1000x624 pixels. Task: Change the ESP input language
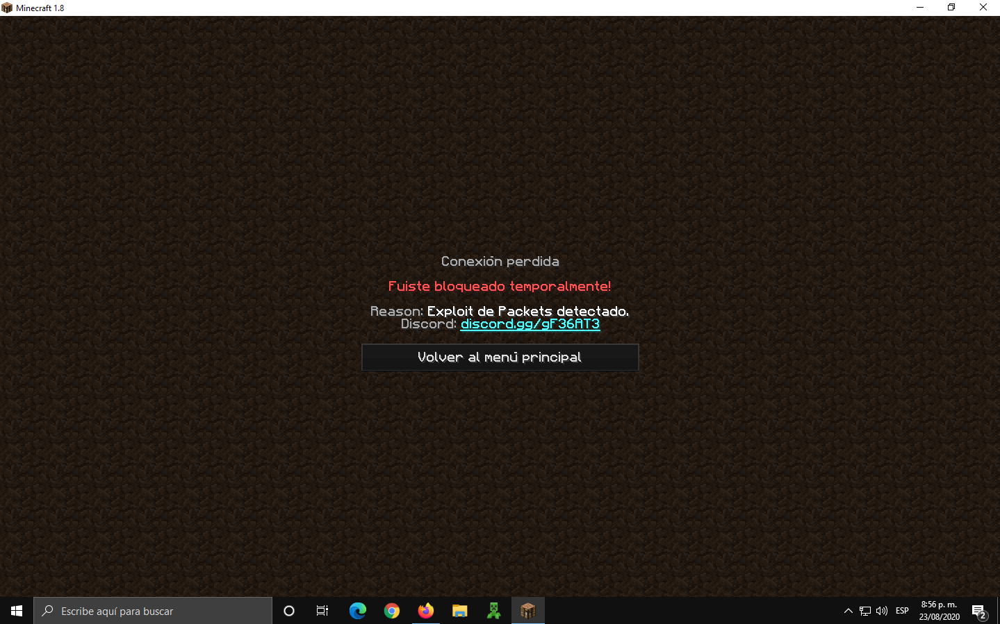[902, 611]
